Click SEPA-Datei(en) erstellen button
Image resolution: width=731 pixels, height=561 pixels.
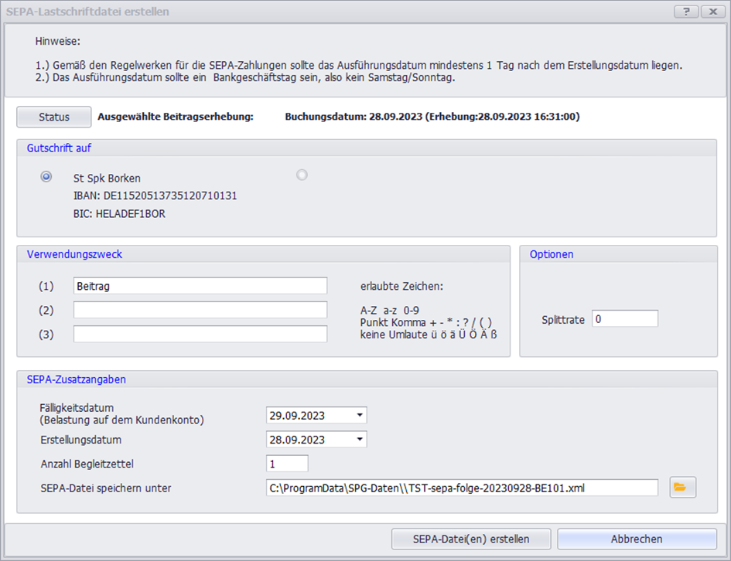click(x=471, y=539)
